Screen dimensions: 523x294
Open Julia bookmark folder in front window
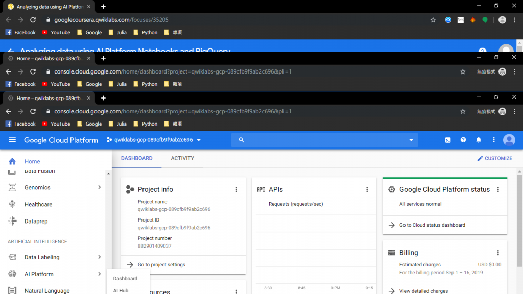[x=118, y=124]
